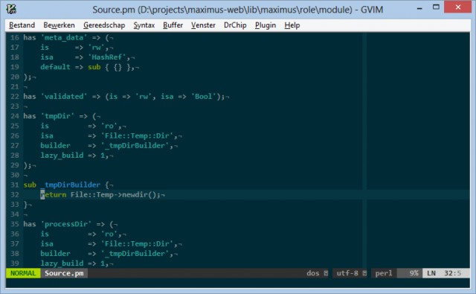
Task: Maximize the GVIM window
Action: click(436, 7)
